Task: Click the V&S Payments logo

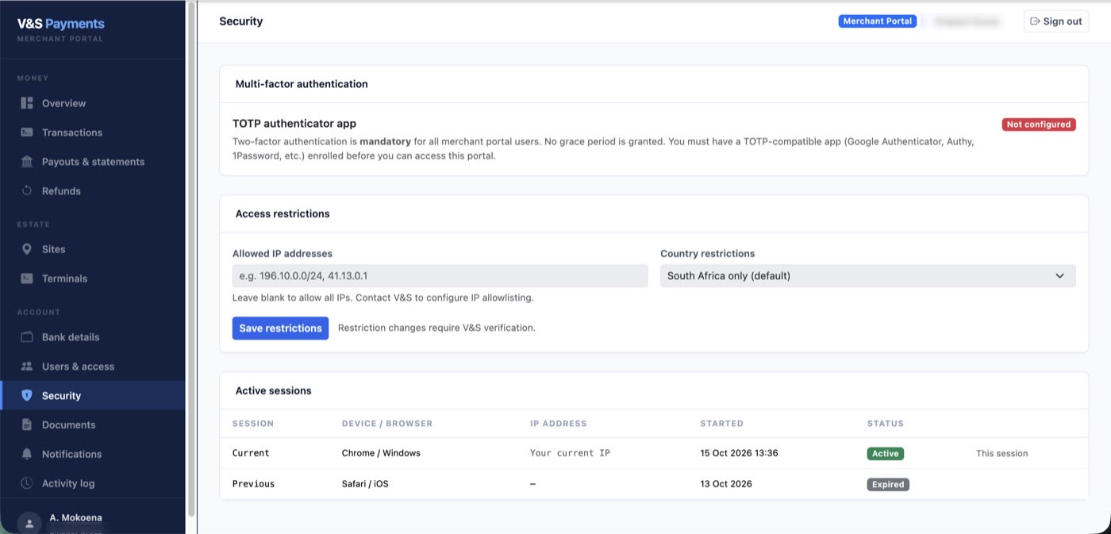Action: point(61,24)
